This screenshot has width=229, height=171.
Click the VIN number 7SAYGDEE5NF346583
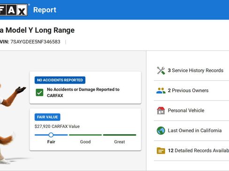[35, 42]
